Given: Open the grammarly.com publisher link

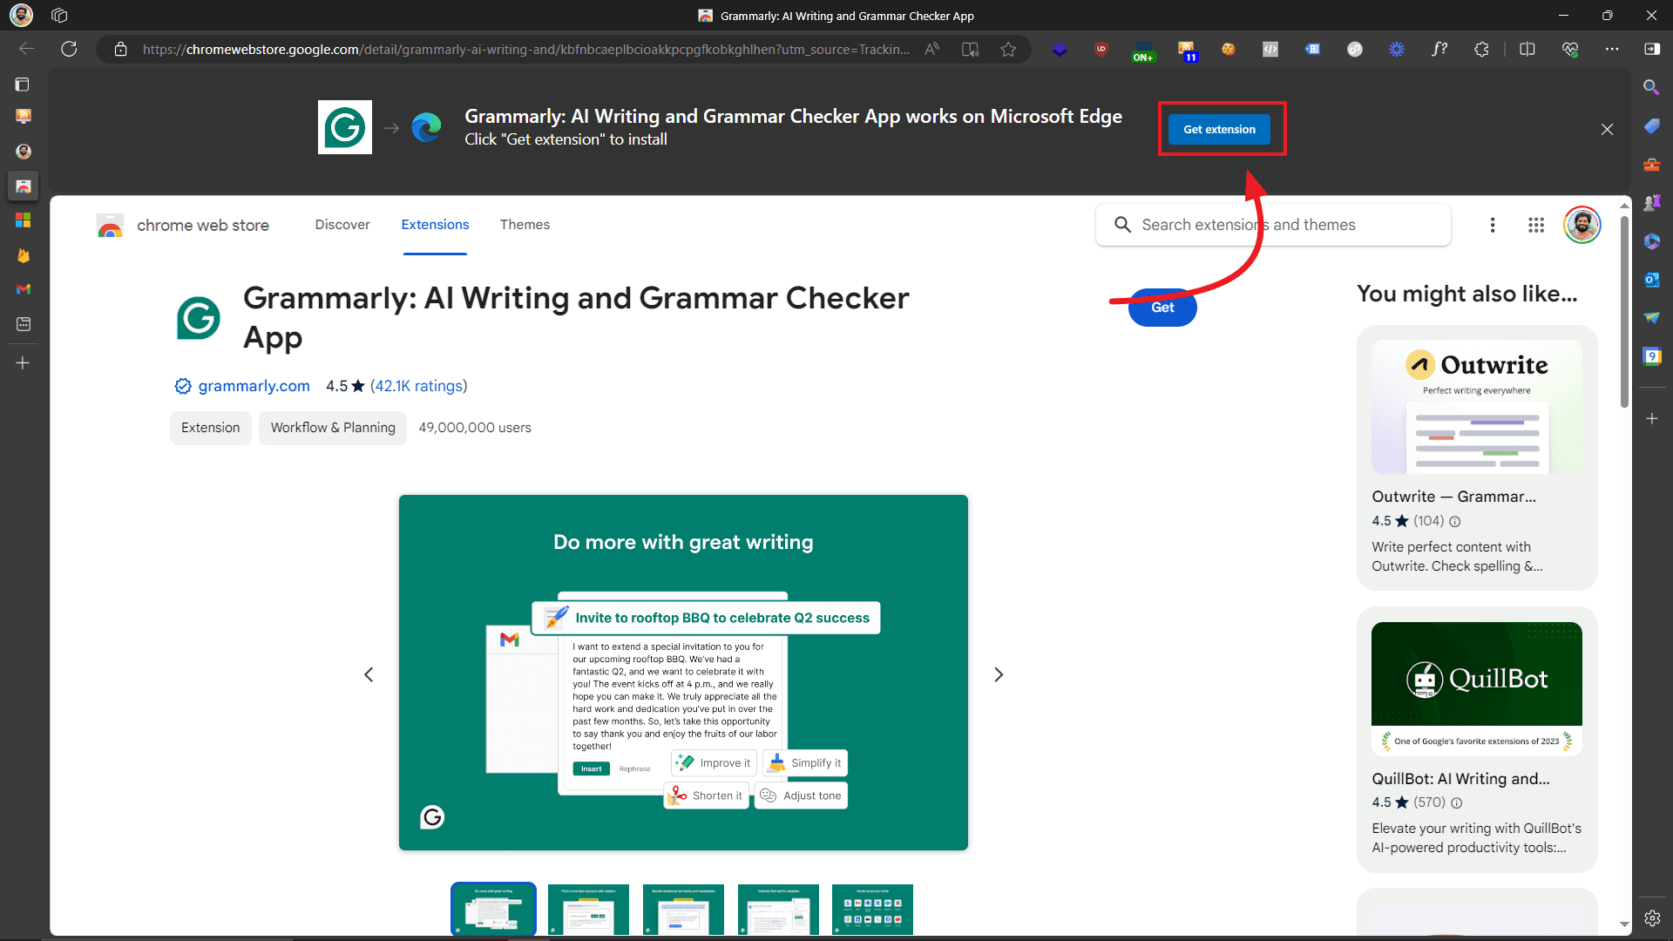Looking at the screenshot, I should tap(254, 386).
